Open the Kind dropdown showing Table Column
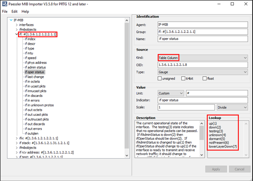Screen dimensions: 253x181 point(203,58)
